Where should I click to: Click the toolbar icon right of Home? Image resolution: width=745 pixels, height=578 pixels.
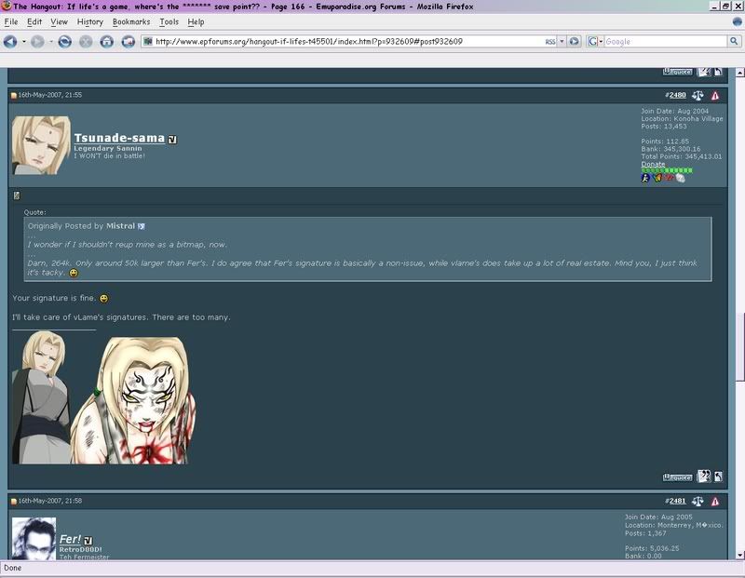(129, 42)
